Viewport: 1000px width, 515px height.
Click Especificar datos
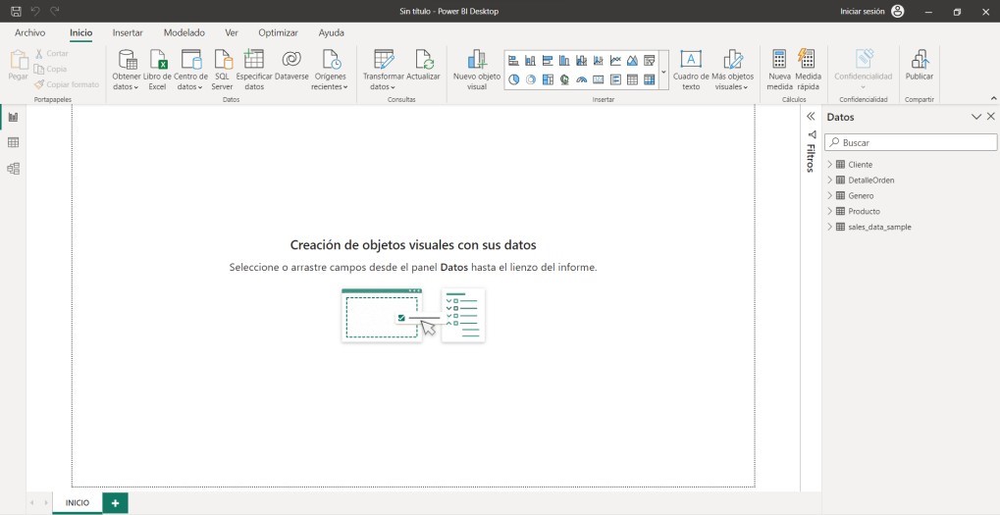coord(254,70)
